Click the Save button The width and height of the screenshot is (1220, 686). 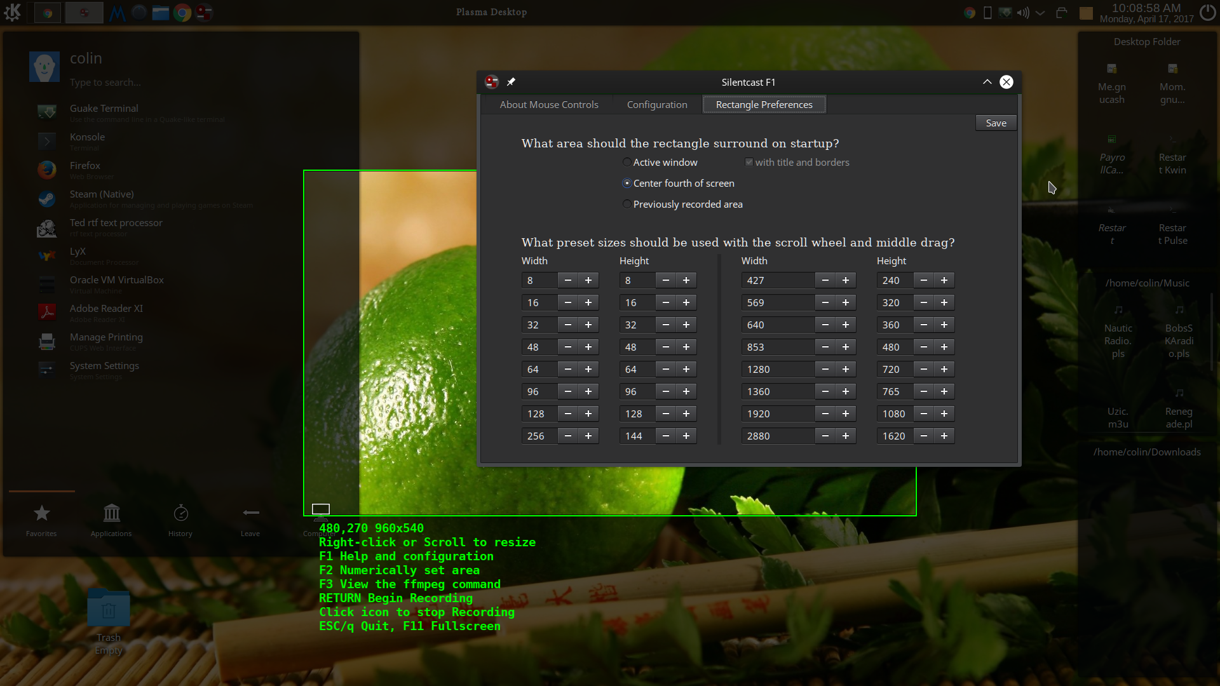996,123
